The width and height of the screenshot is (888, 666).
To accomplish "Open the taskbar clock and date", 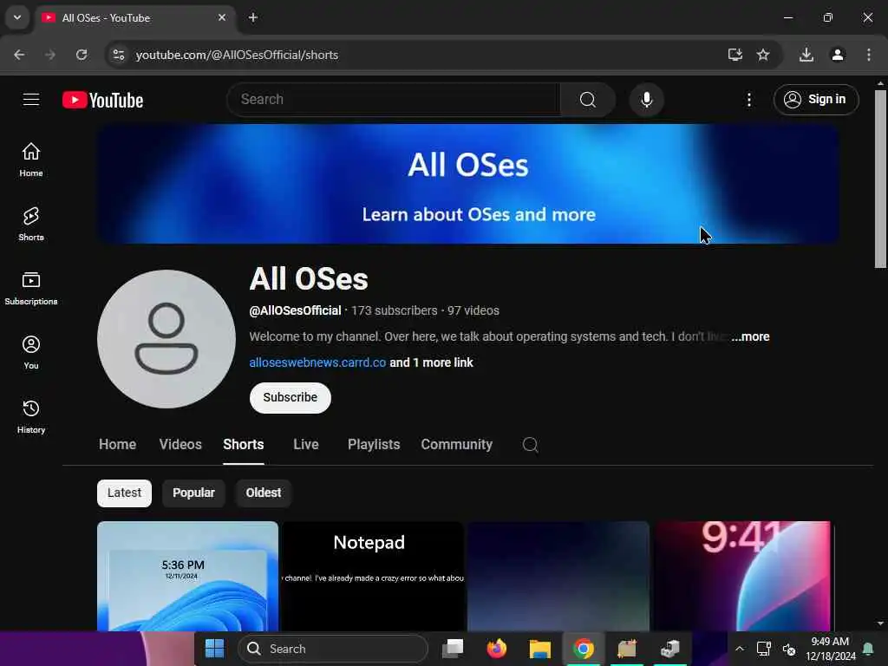I will click(830, 649).
